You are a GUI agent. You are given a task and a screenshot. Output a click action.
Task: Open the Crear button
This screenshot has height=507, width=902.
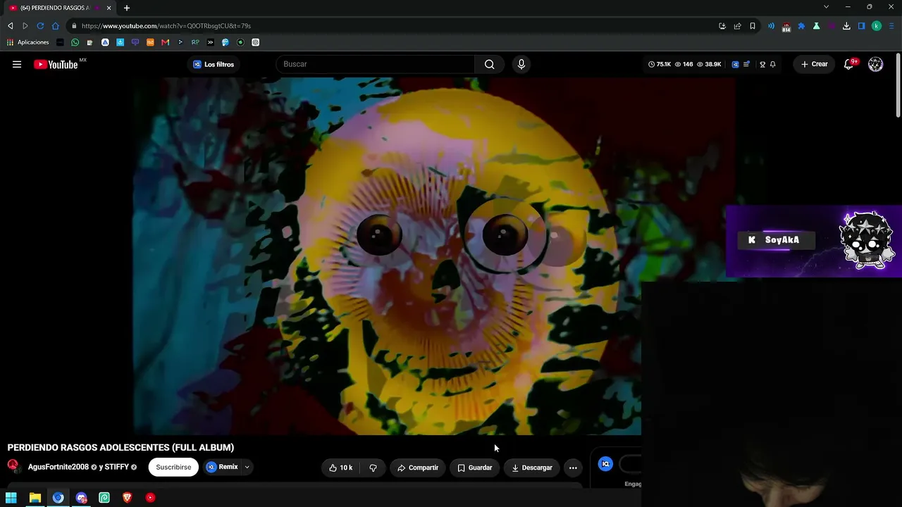[814, 64]
